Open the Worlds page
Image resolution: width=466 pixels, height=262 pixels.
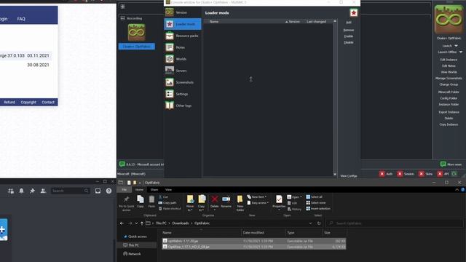pos(182,59)
